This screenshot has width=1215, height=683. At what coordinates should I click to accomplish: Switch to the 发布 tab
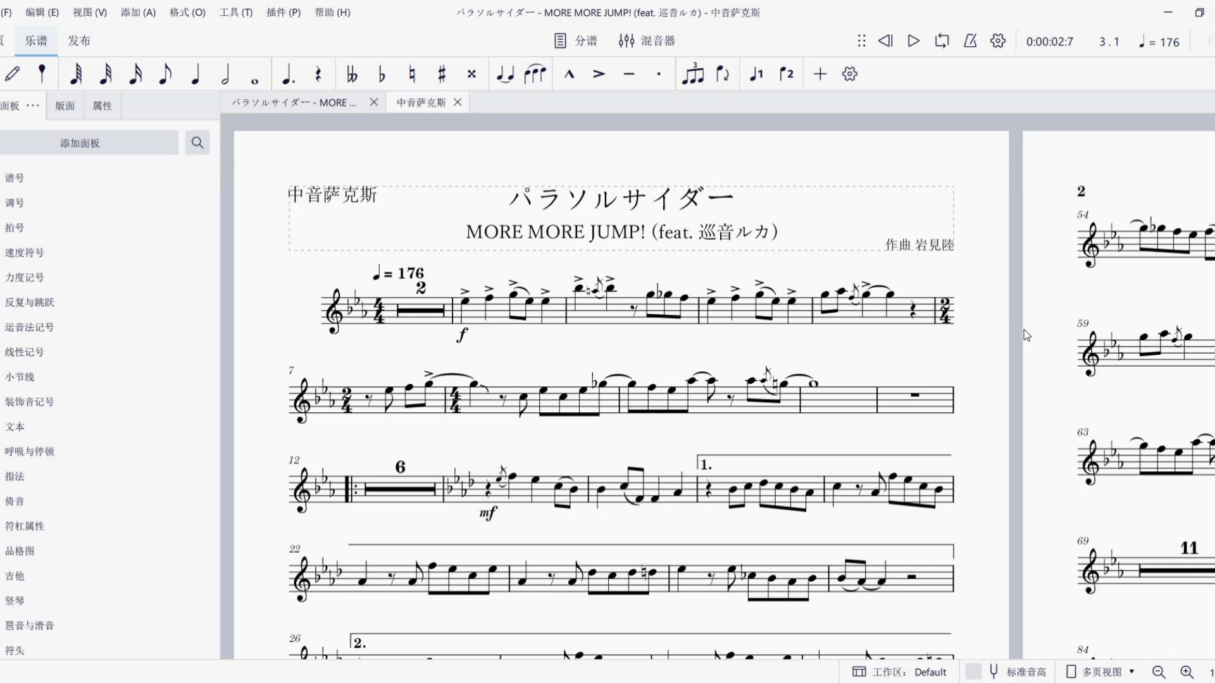point(79,41)
